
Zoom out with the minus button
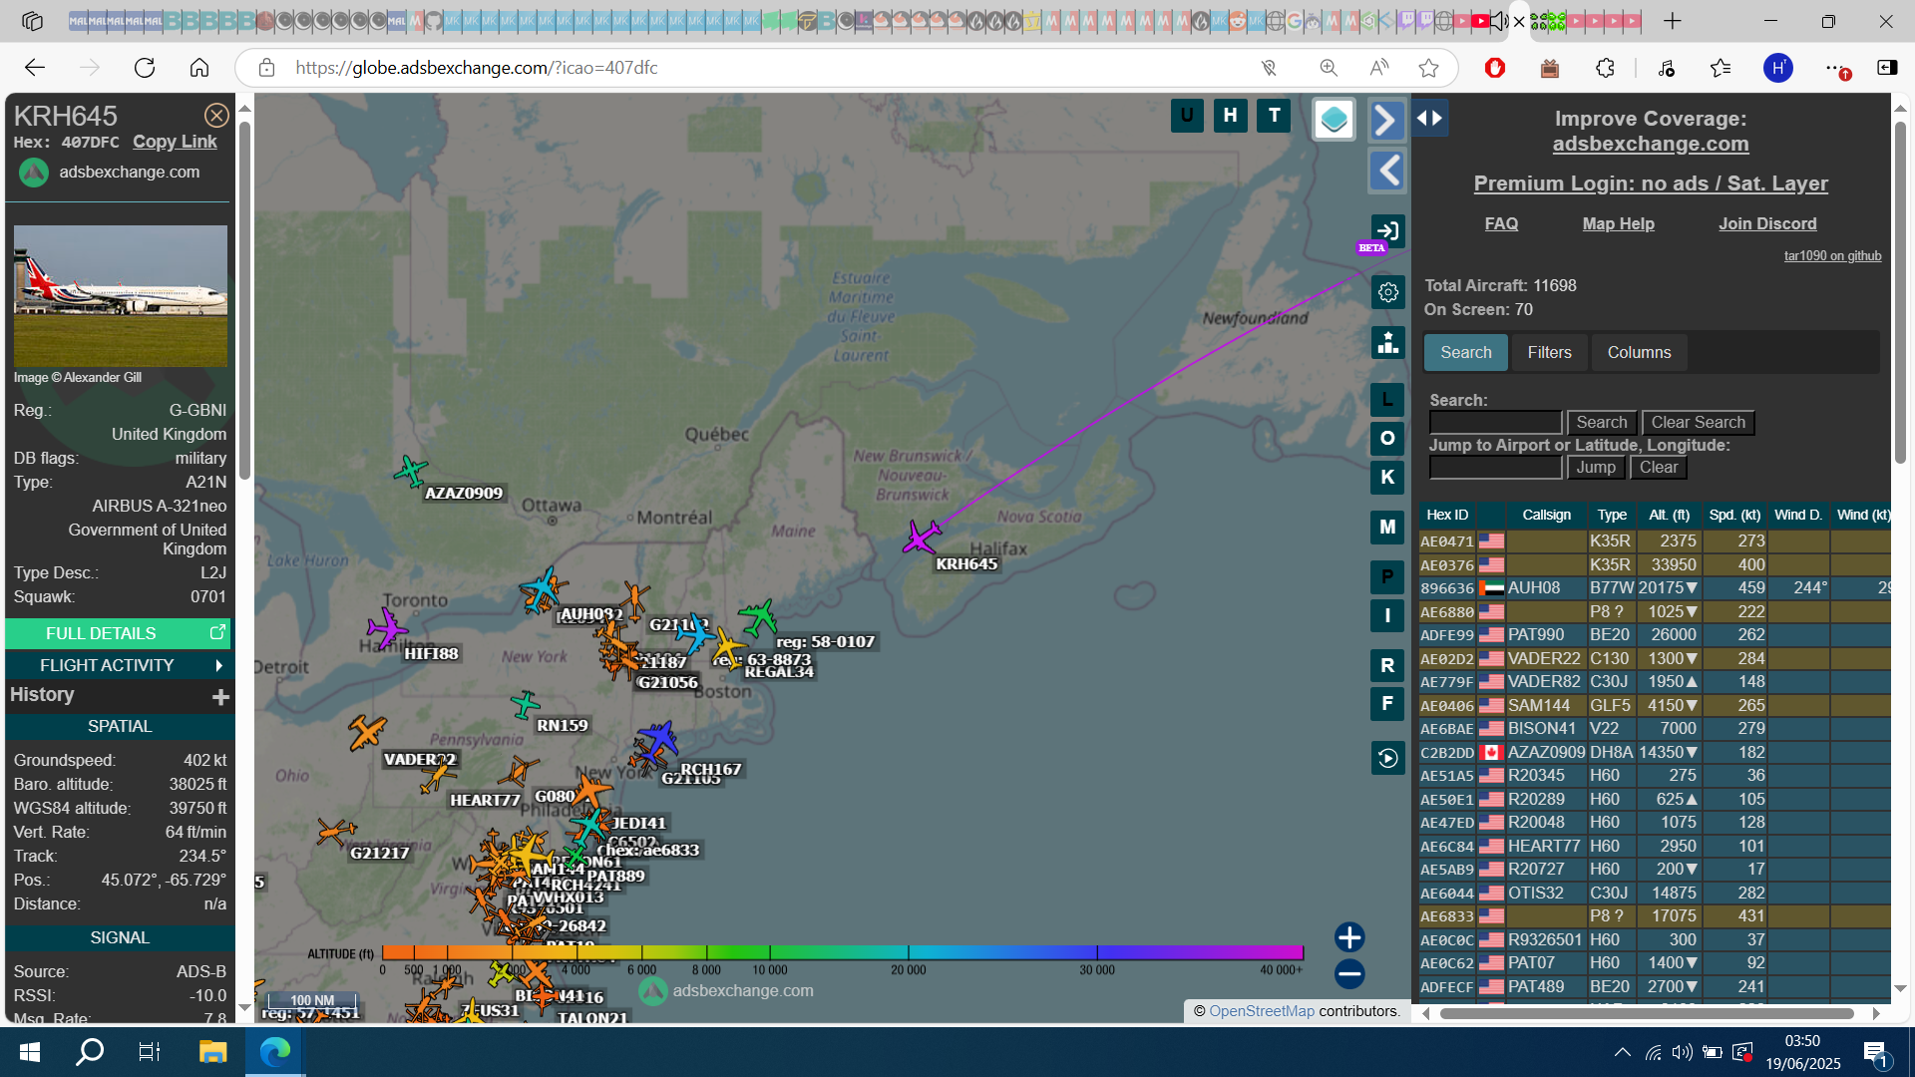coord(1349,974)
